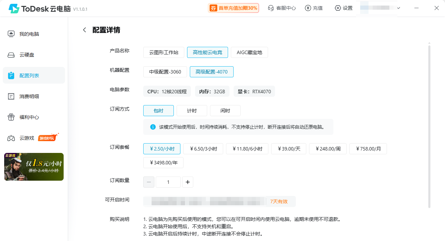The width and height of the screenshot is (445, 241).
Task: Open 客服中心 headset icon
Action: (271, 8)
